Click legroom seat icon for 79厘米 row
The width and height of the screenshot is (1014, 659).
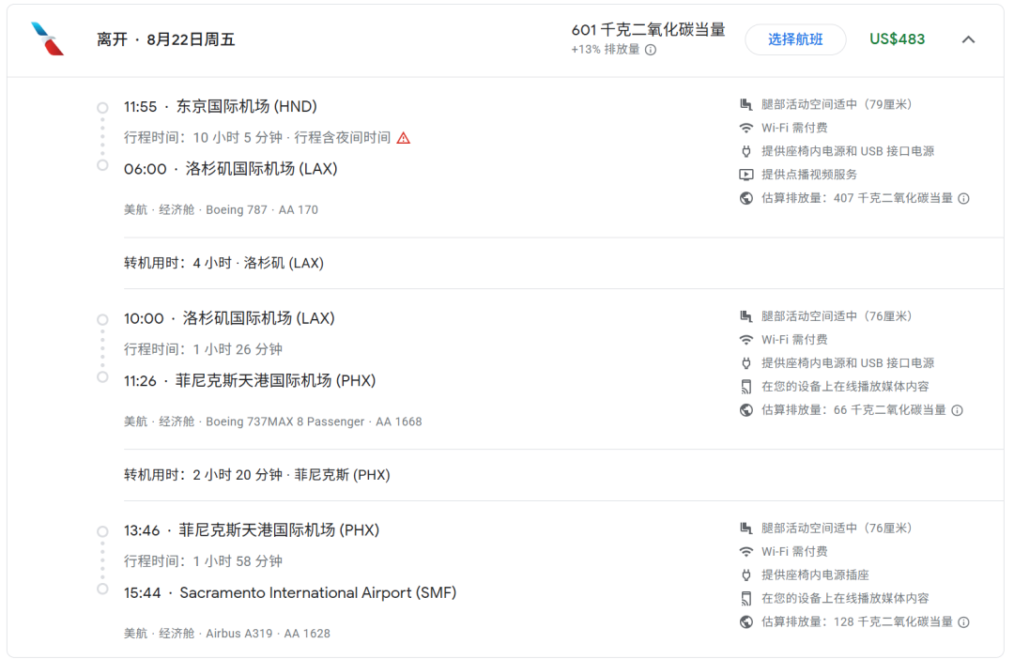pos(746,104)
